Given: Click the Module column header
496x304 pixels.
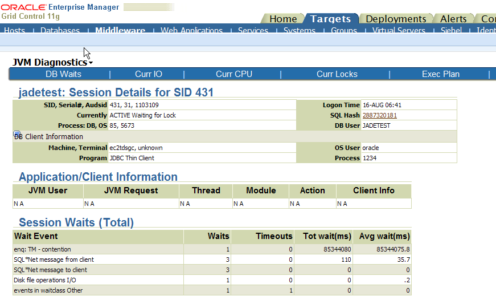Looking at the screenshot, I should [x=261, y=190].
